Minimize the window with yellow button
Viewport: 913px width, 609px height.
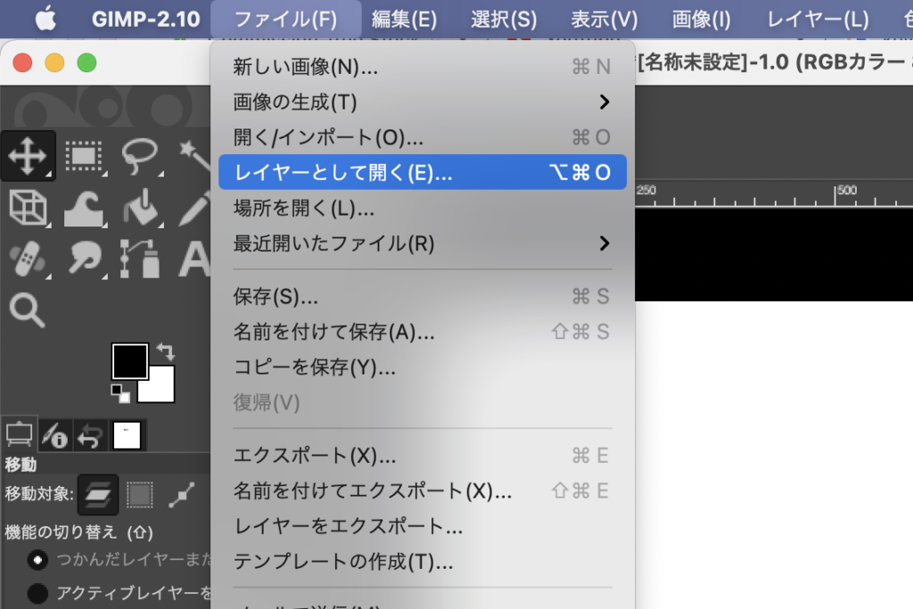pyautogui.click(x=54, y=63)
